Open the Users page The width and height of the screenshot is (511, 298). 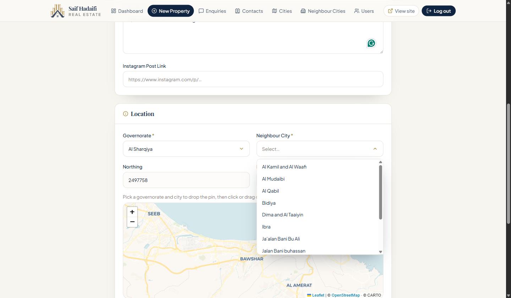point(364,11)
